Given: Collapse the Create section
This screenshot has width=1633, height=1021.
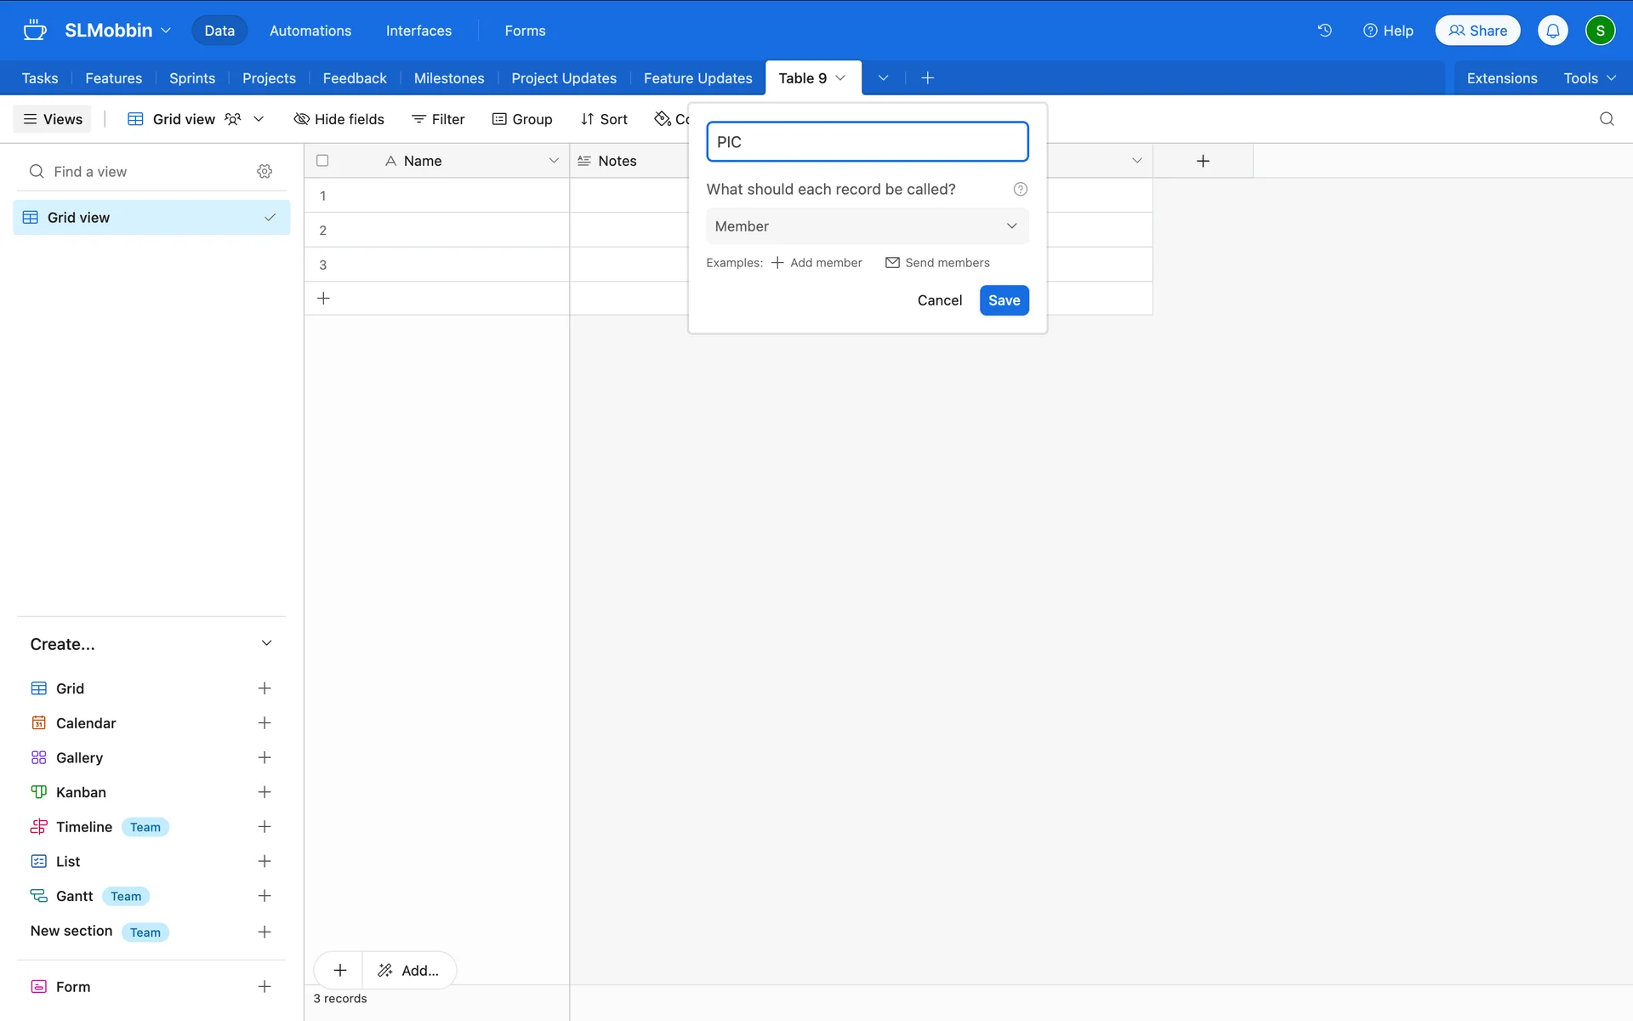Looking at the screenshot, I should (266, 643).
